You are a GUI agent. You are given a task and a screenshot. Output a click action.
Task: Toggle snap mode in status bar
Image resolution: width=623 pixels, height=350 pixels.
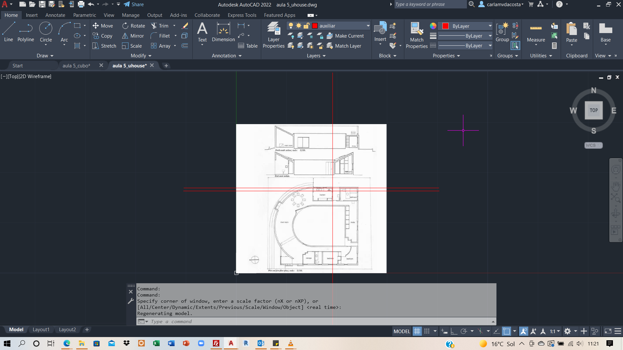(427, 331)
